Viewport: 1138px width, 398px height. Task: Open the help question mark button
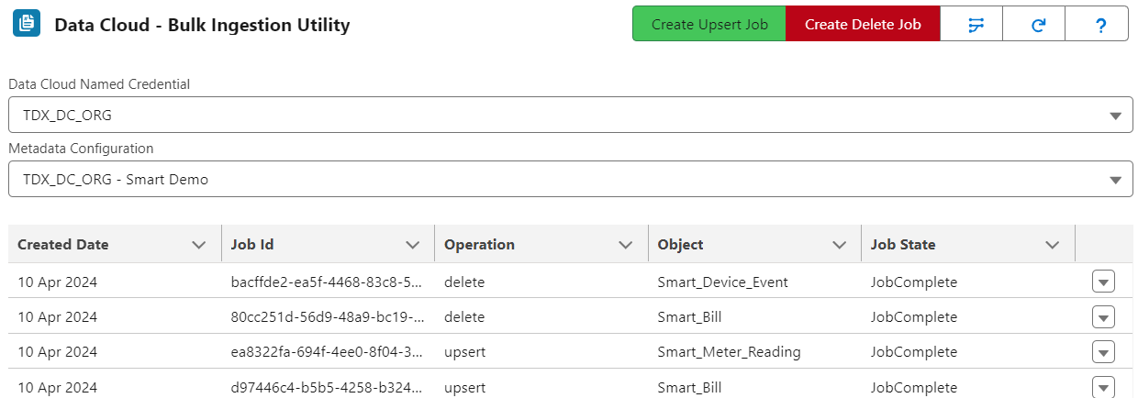click(x=1097, y=24)
